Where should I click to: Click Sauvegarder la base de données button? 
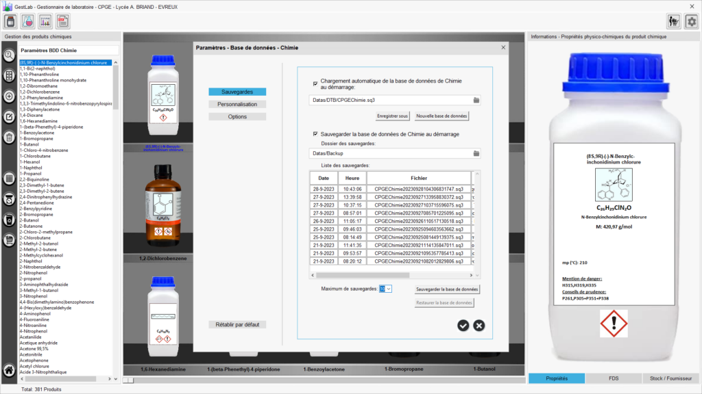pos(447,289)
